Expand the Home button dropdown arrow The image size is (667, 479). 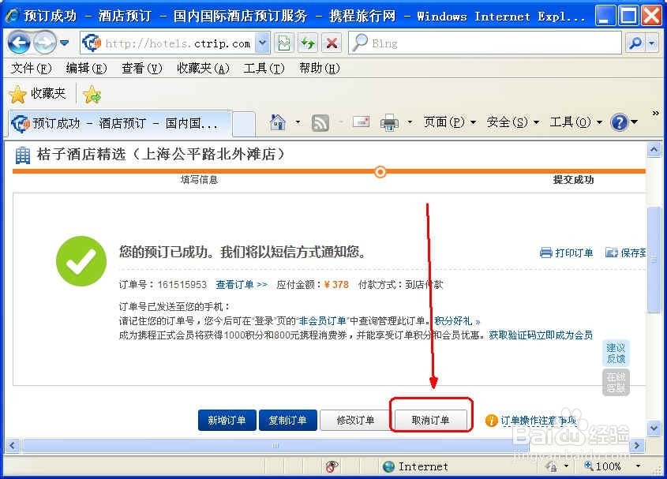pos(298,122)
